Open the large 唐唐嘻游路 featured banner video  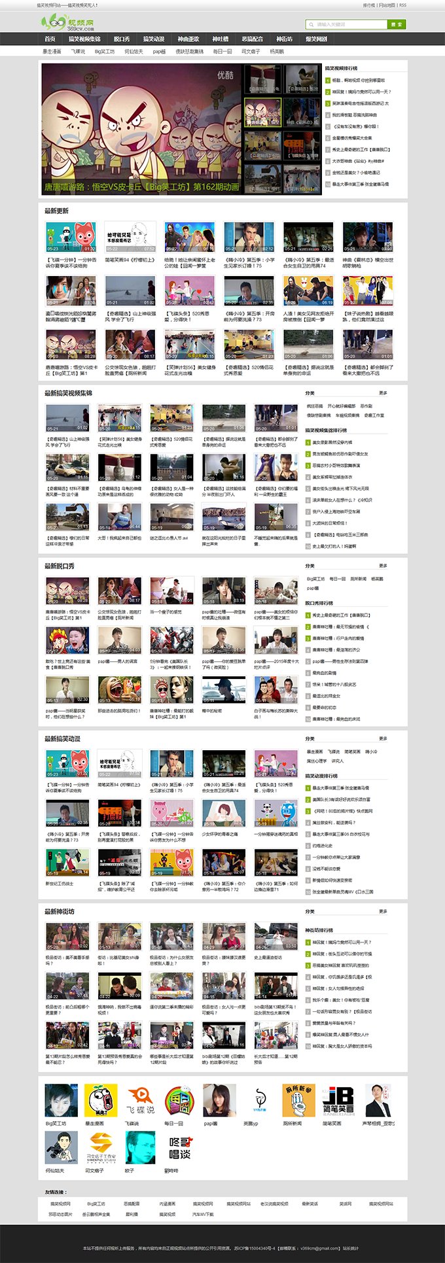coord(141,128)
